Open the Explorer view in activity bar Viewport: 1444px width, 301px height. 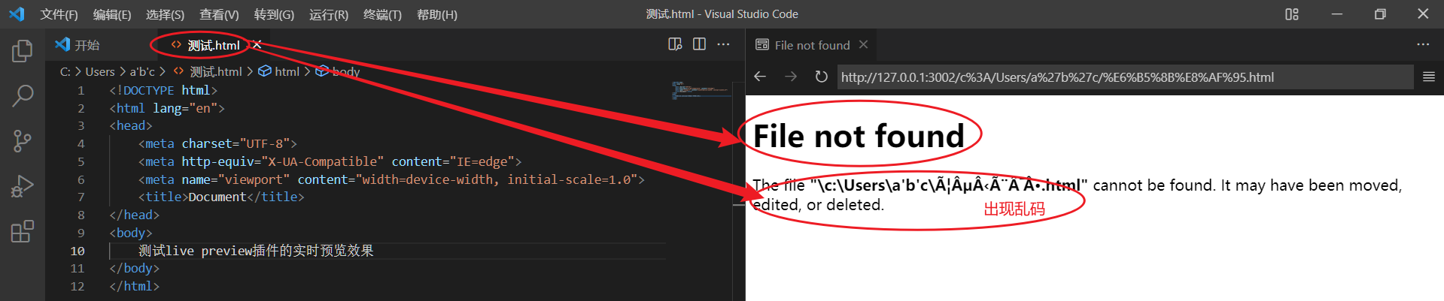[23, 50]
